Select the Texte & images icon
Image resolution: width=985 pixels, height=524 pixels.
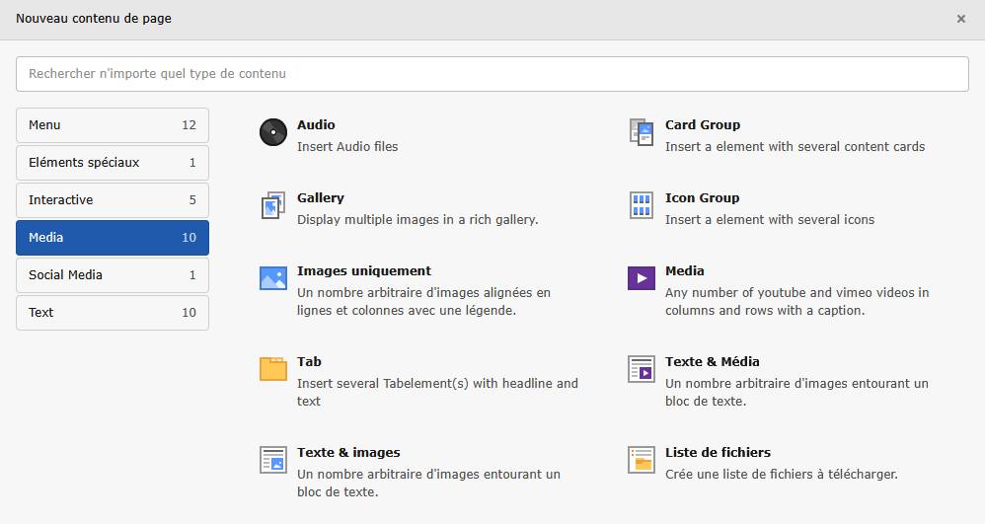pos(273,460)
